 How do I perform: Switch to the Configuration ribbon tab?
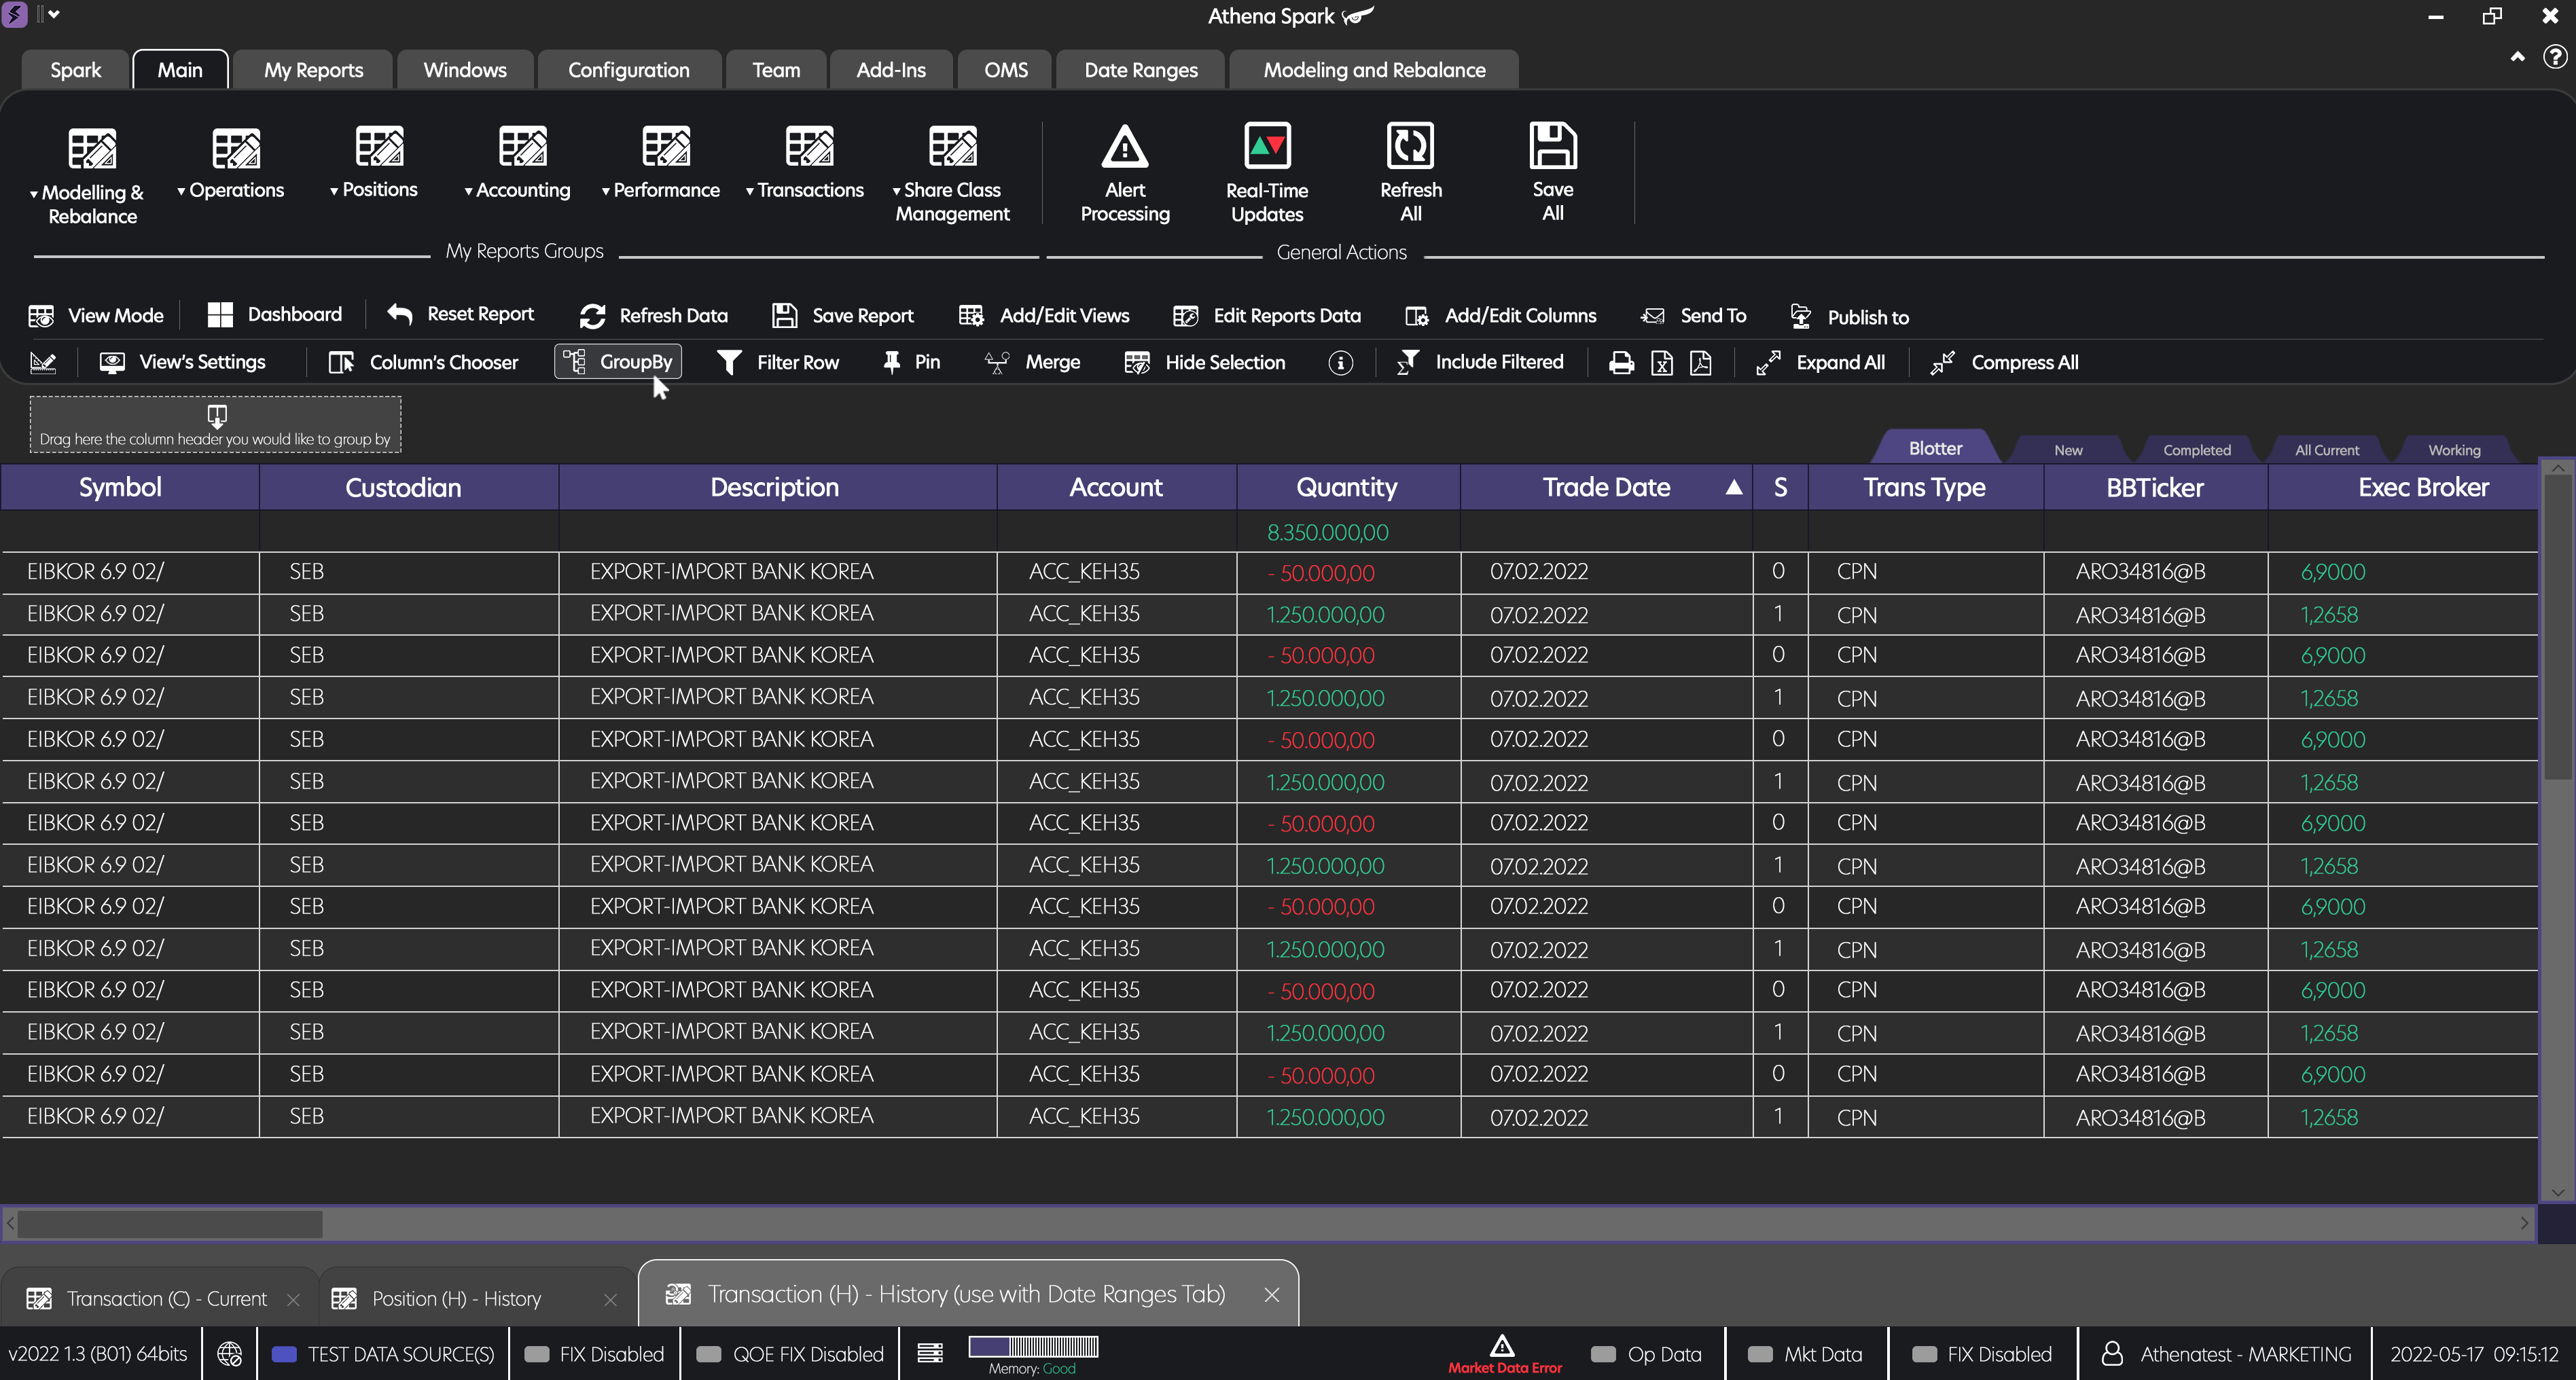pyautogui.click(x=629, y=69)
